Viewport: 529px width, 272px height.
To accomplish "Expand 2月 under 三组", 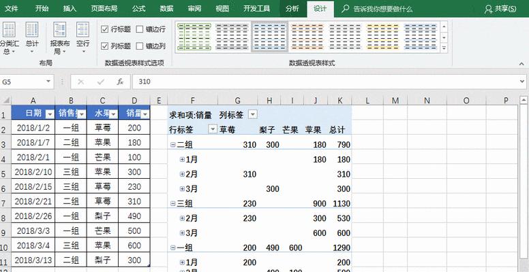I will (x=182, y=218).
